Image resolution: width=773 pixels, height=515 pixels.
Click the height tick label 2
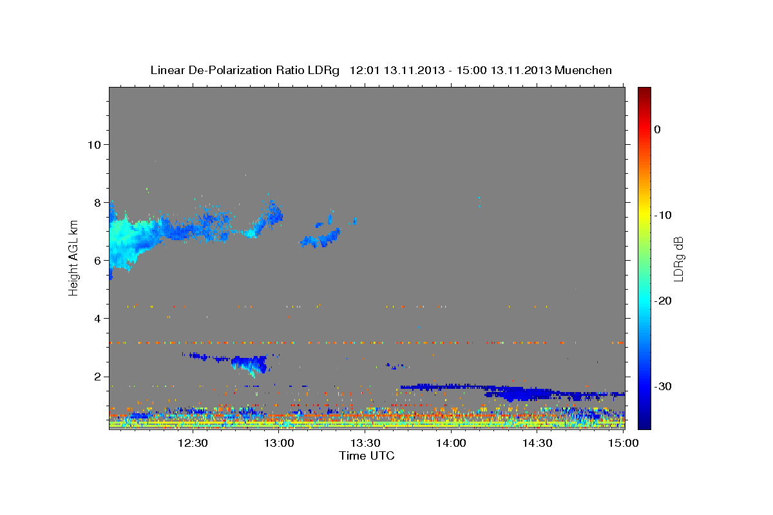pos(97,377)
